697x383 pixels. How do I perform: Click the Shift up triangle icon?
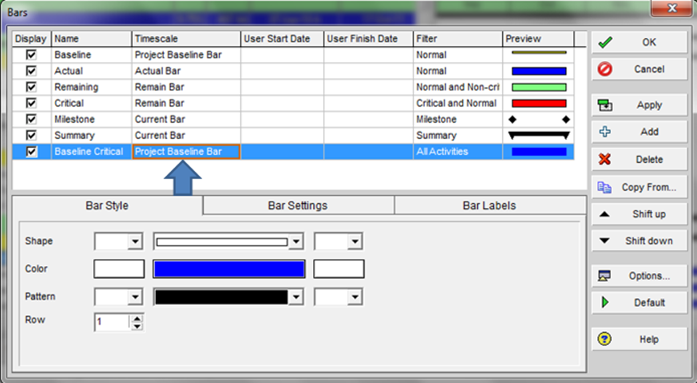coord(605,215)
